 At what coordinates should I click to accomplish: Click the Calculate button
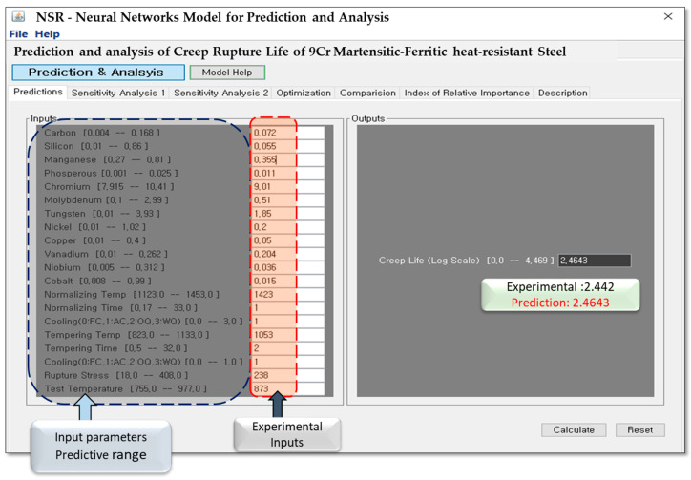(x=574, y=429)
